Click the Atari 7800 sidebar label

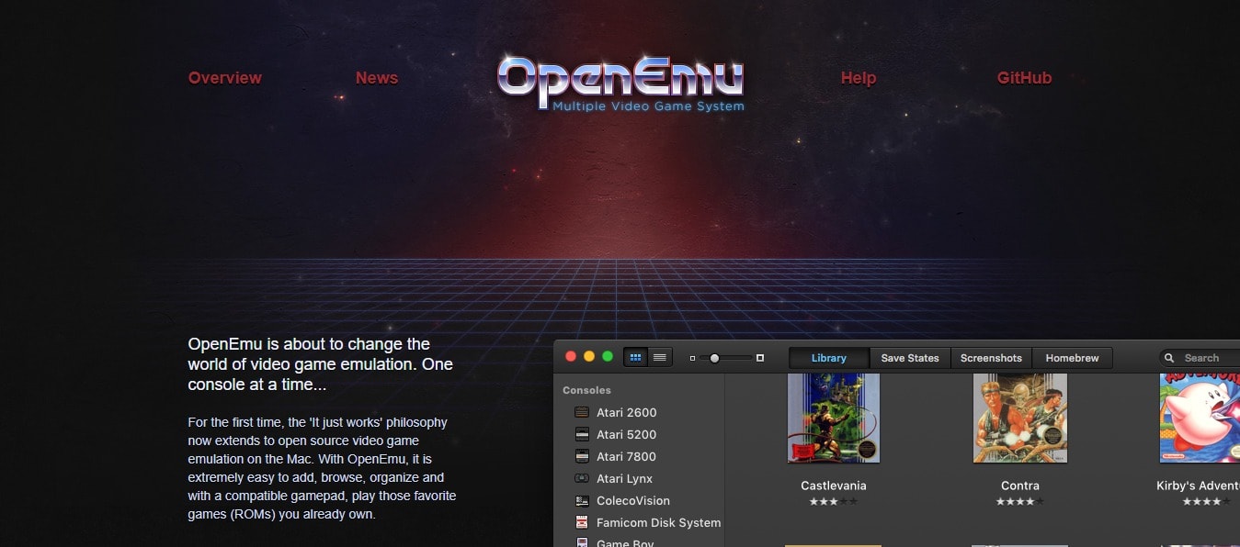(627, 457)
